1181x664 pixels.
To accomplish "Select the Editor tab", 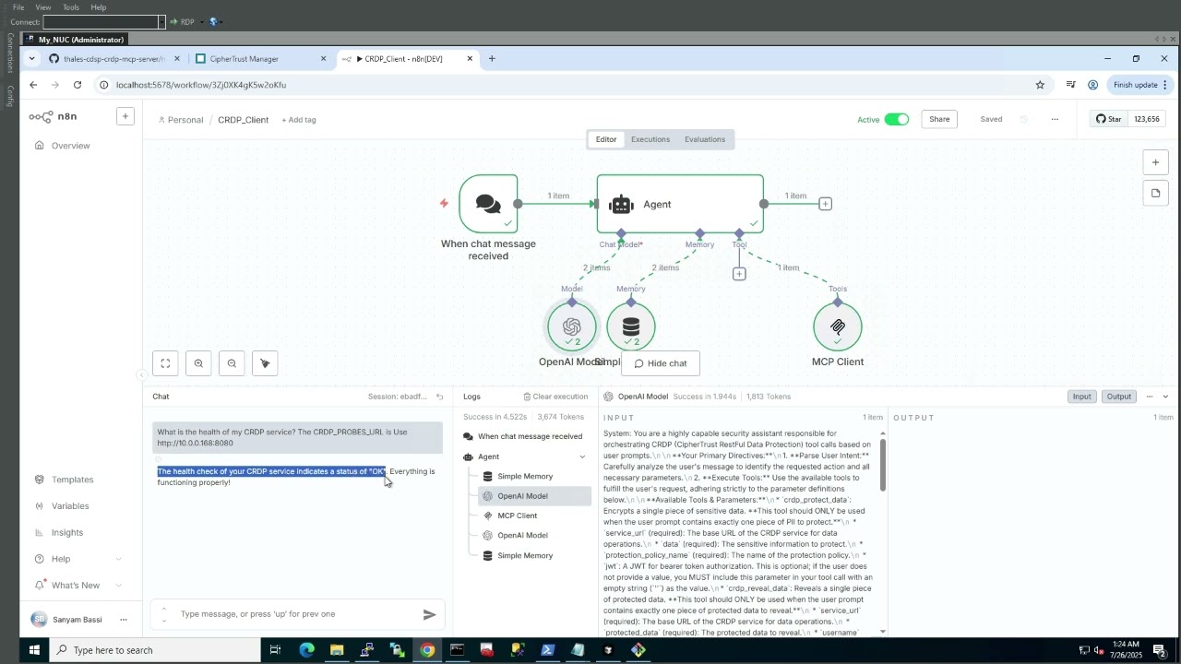I will tap(606, 139).
